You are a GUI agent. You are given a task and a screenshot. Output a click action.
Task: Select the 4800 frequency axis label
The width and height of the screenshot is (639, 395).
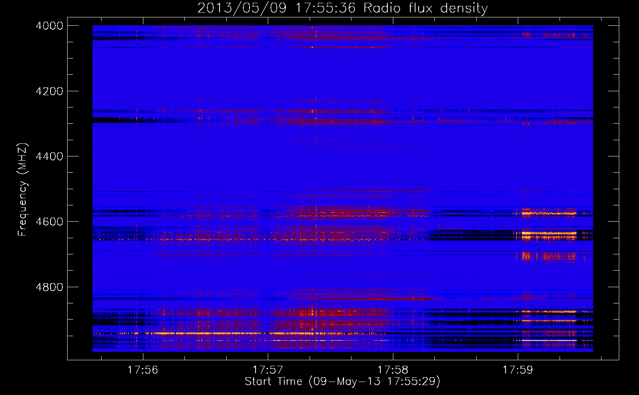49,287
